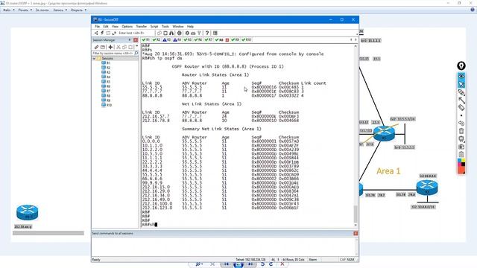Click the undo icon in the annotation bar
The width and height of the screenshot is (477, 268).
[x=461, y=123]
